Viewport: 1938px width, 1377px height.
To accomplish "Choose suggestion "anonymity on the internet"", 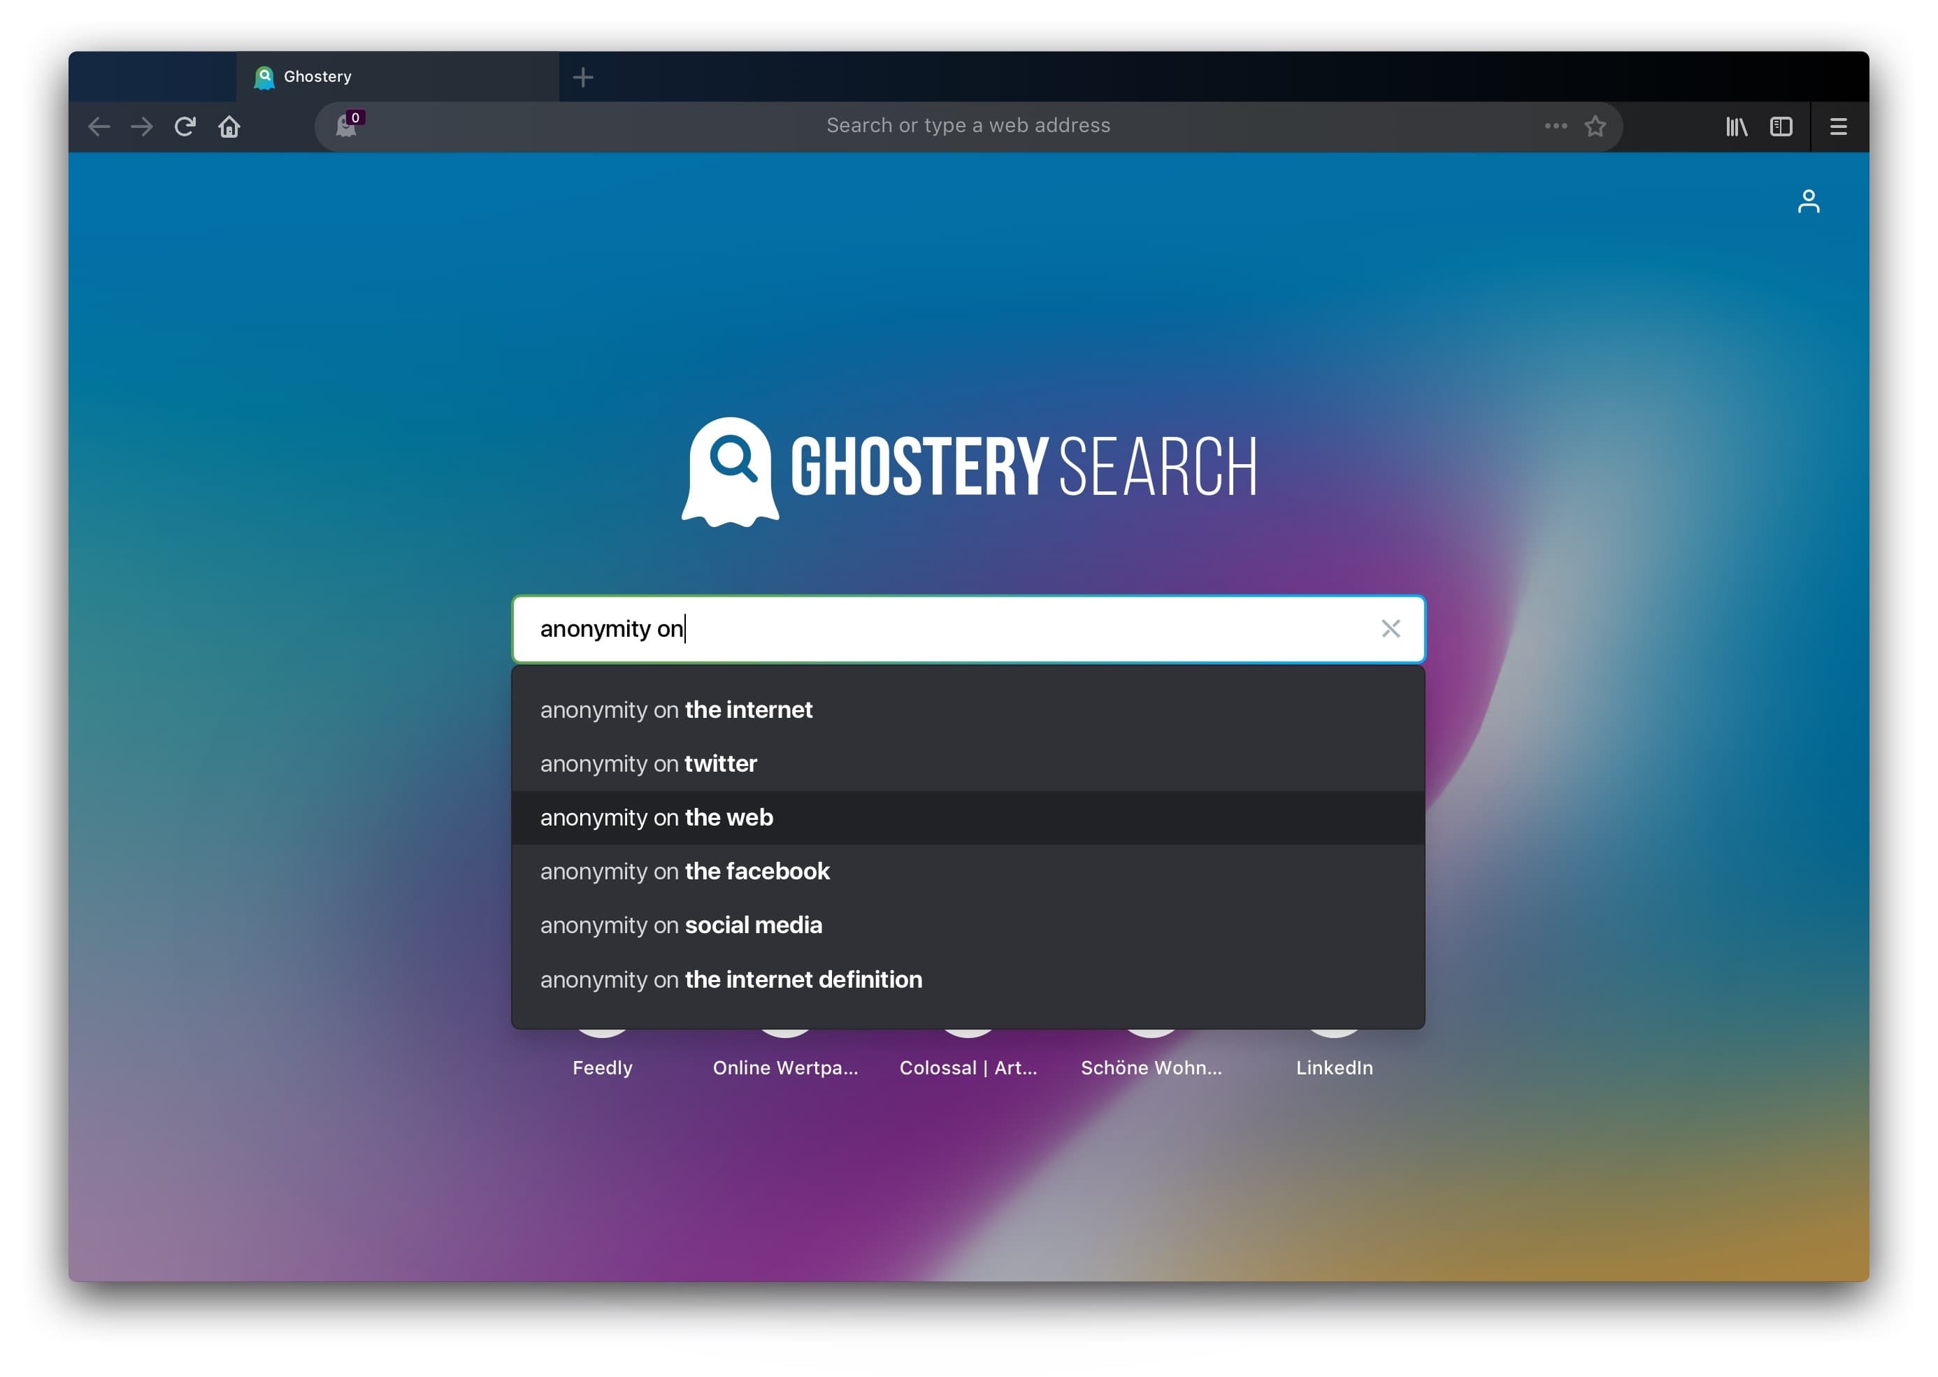I will click(x=676, y=711).
